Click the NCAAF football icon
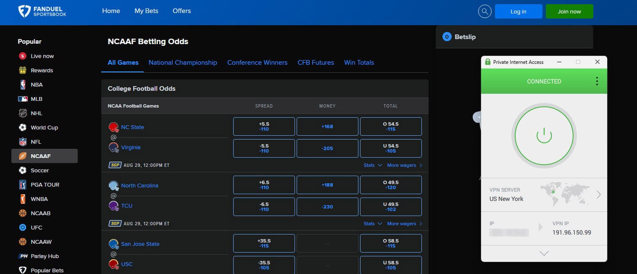 coord(23,156)
